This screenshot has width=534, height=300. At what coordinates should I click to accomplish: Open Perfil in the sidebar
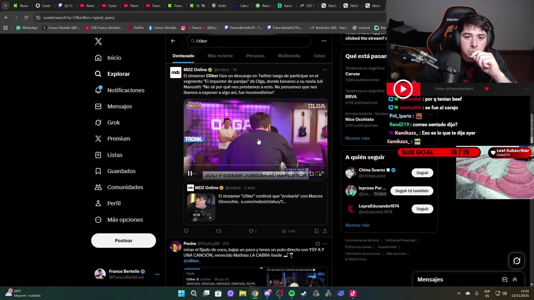(x=108, y=203)
